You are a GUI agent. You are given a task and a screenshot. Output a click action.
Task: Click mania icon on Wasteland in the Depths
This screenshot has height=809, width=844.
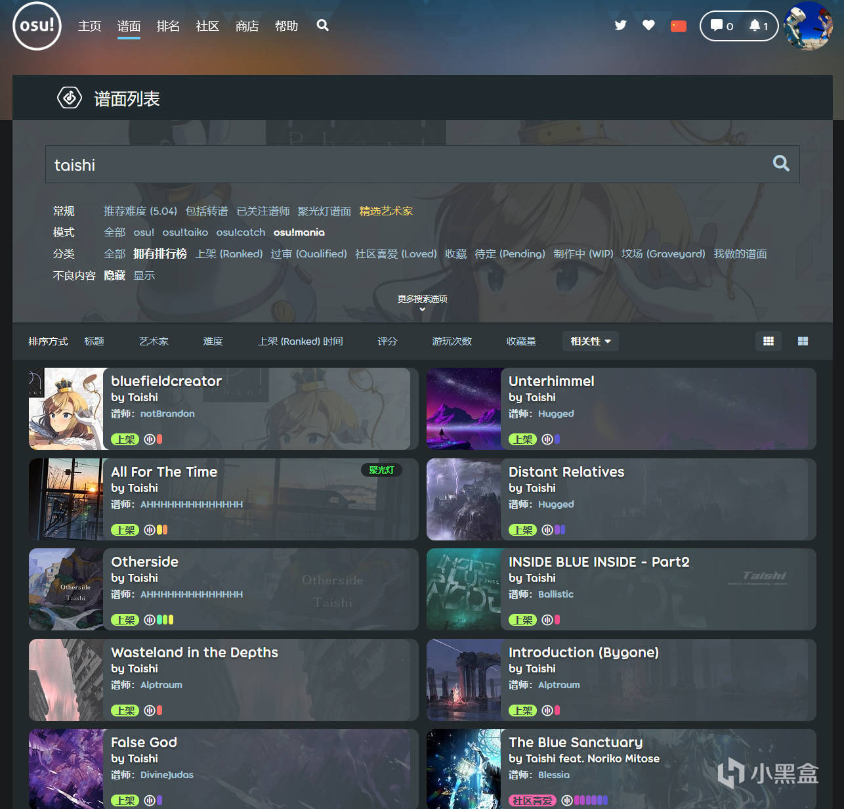point(150,711)
